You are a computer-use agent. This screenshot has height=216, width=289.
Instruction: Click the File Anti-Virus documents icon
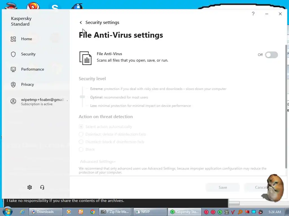click(85, 58)
